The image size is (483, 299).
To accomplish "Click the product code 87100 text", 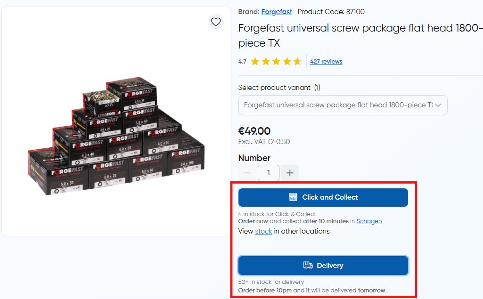I will tap(331, 12).
